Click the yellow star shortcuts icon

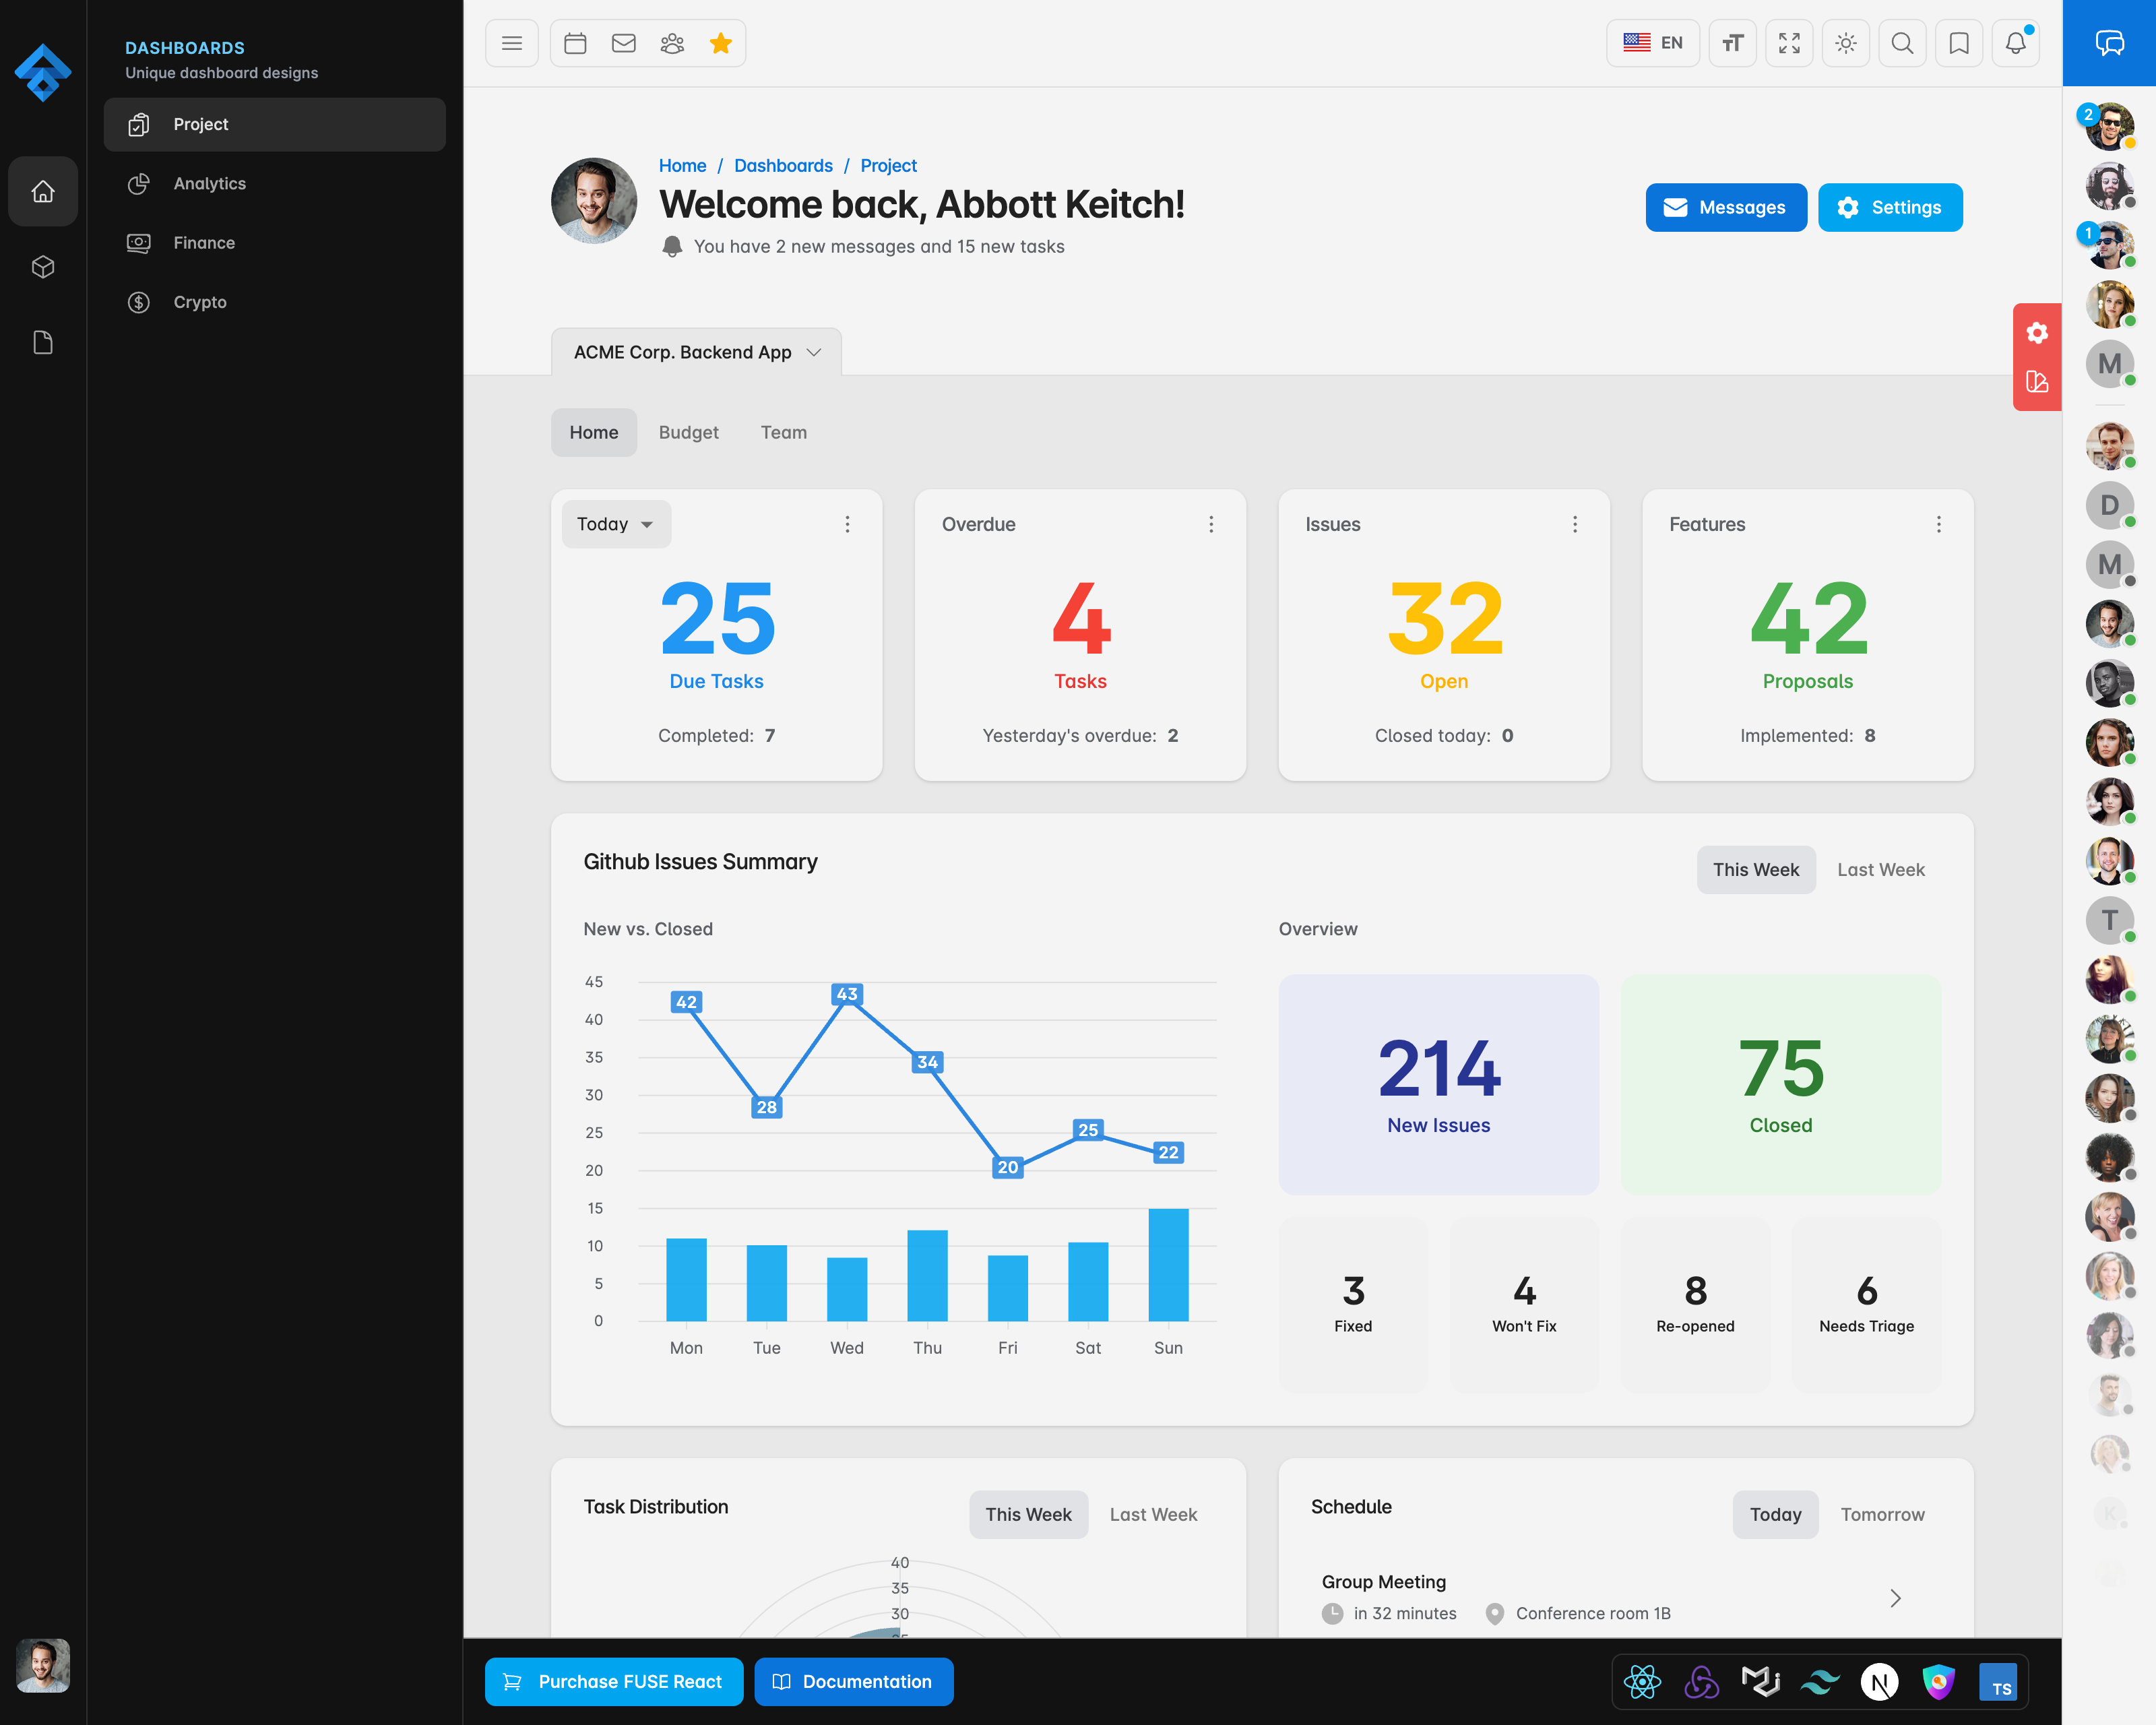[721, 43]
